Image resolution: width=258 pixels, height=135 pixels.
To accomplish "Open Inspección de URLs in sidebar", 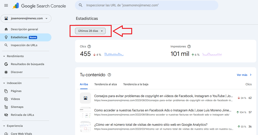I will point(24,45).
